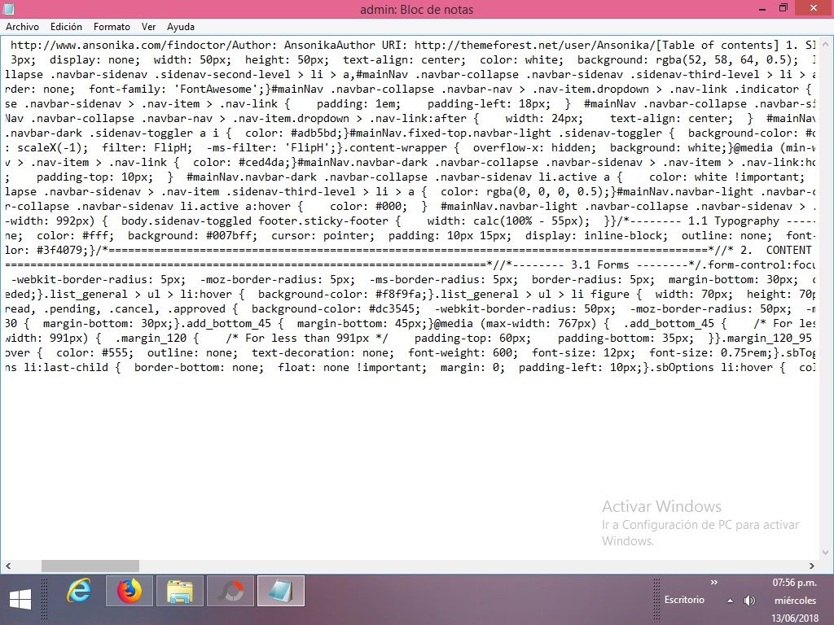
Task: Launch Internet Explorer from the taskbar
Action: click(x=79, y=591)
